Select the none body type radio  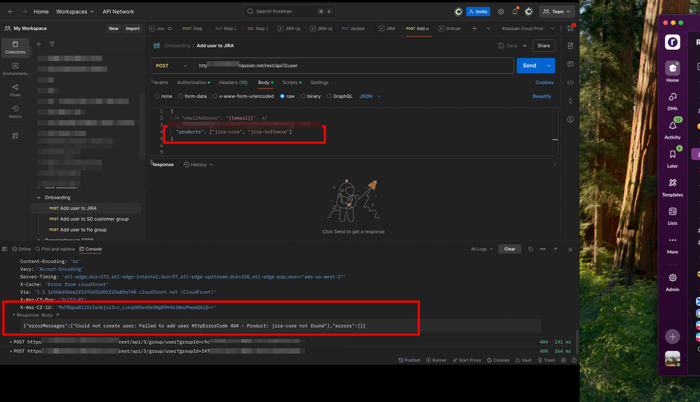pos(157,96)
